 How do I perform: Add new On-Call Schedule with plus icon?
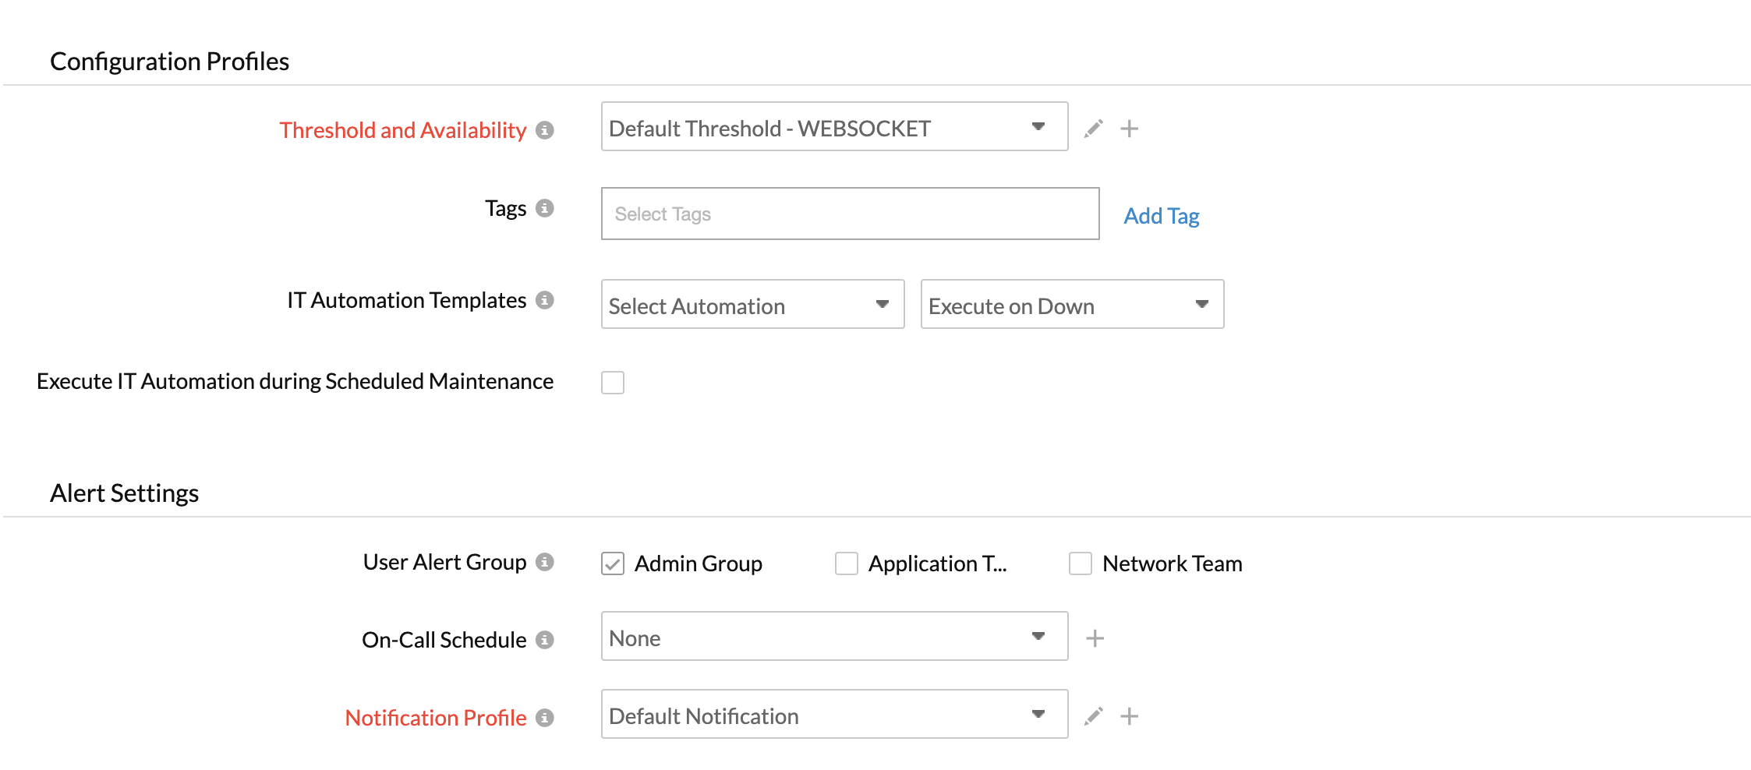click(1095, 638)
